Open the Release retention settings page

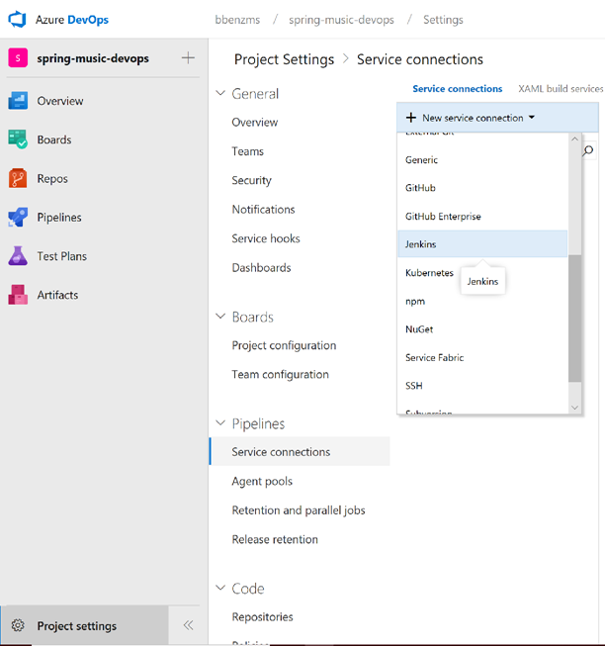pyautogui.click(x=275, y=539)
